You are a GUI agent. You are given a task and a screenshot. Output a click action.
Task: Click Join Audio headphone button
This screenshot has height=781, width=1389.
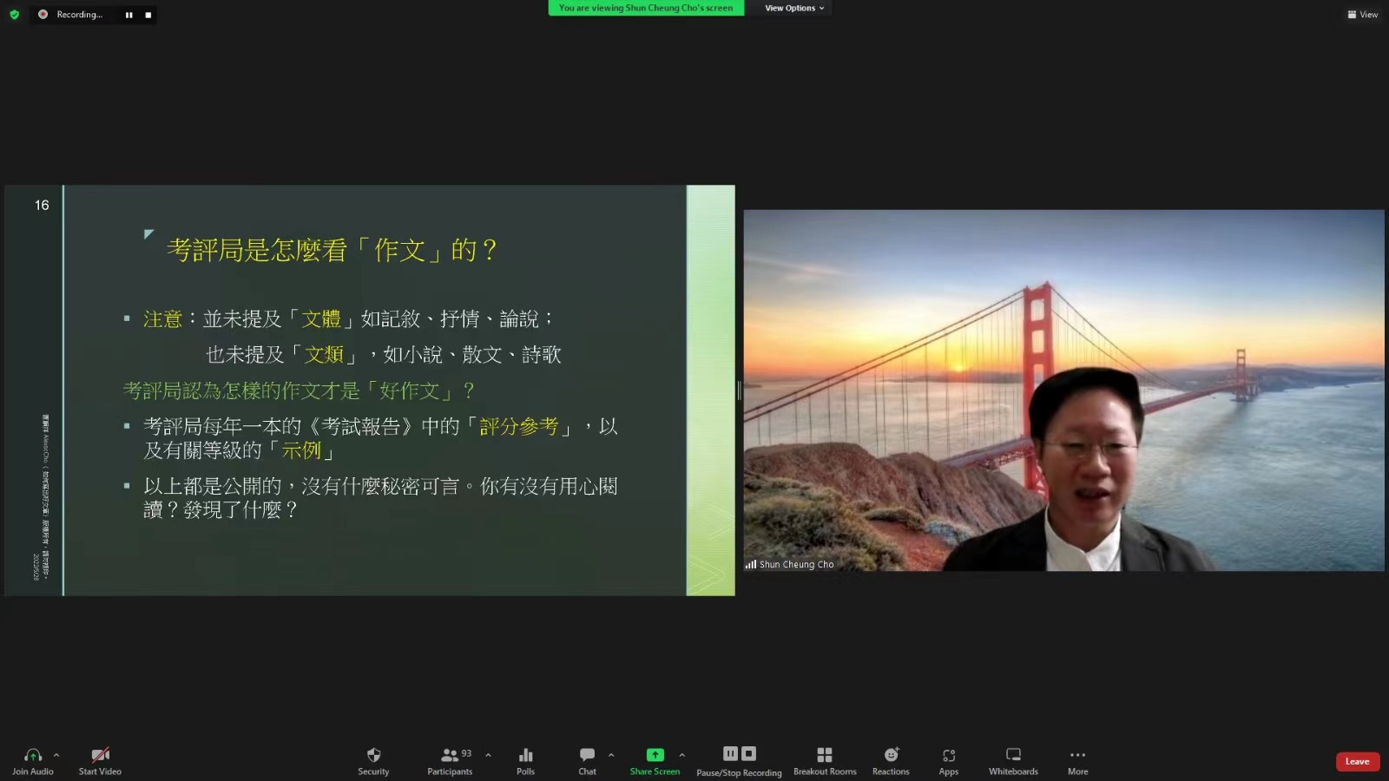point(33,755)
